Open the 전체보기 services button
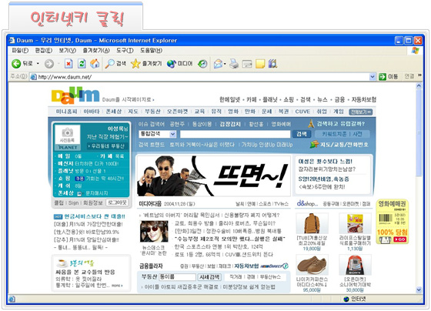 click(x=361, y=112)
